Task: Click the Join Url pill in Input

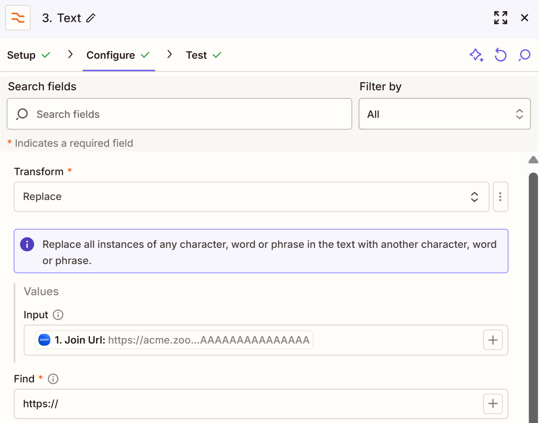Action: 174,340
